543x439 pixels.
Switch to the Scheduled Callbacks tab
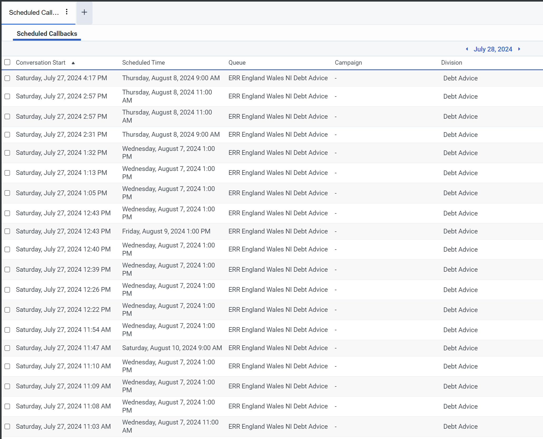pos(47,34)
